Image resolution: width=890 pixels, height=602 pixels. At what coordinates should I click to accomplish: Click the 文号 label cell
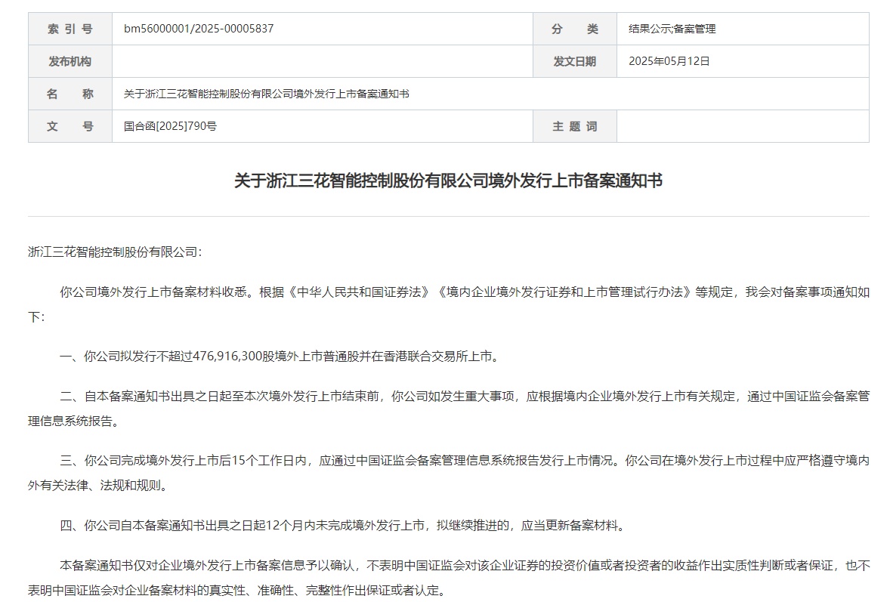[70, 126]
